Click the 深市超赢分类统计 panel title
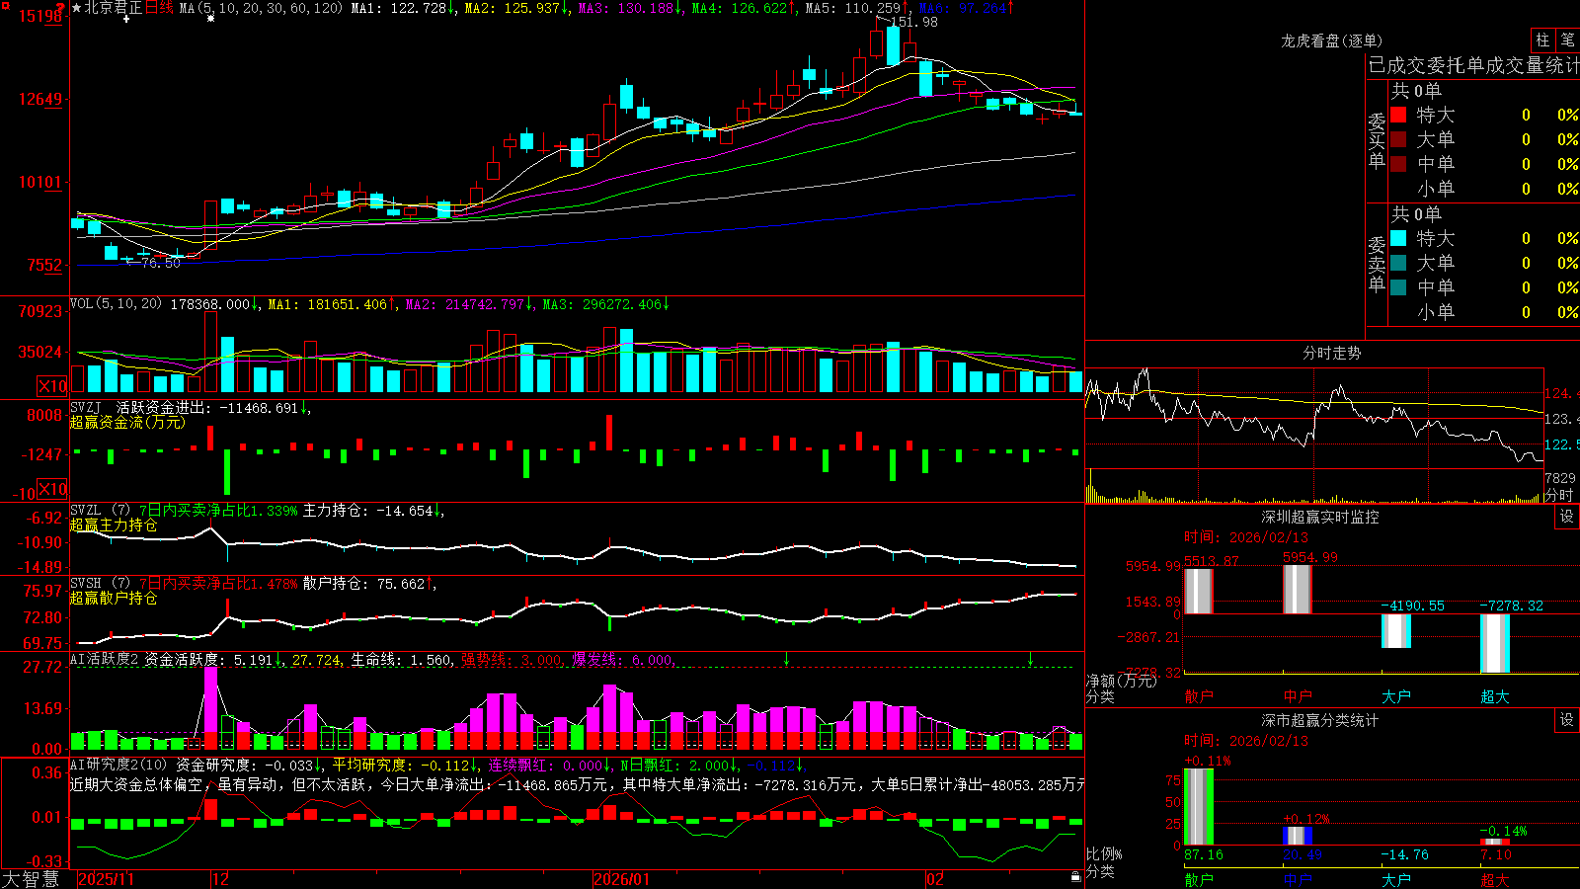1580x889 pixels. [1320, 720]
